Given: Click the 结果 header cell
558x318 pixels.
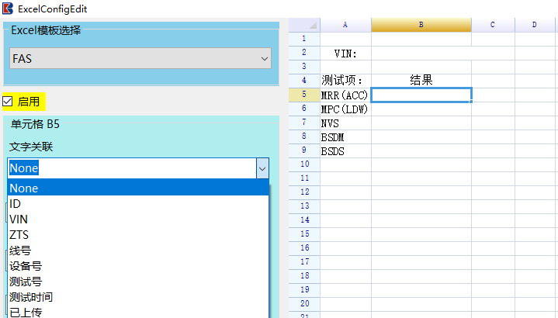Looking at the screenshot, I should coord(421,81).
